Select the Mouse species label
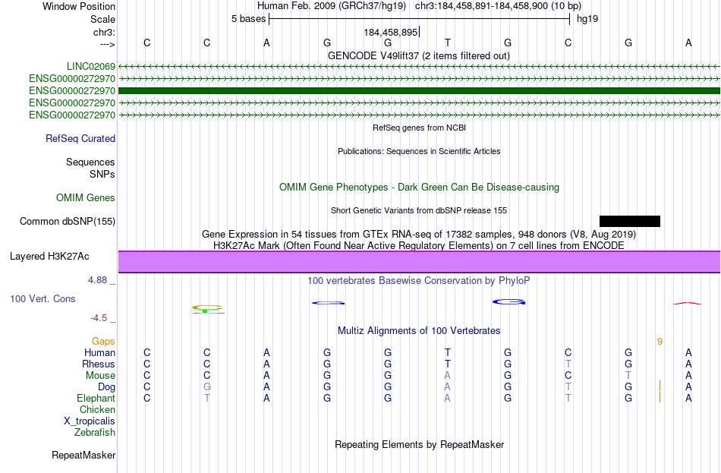 [101, 376]
